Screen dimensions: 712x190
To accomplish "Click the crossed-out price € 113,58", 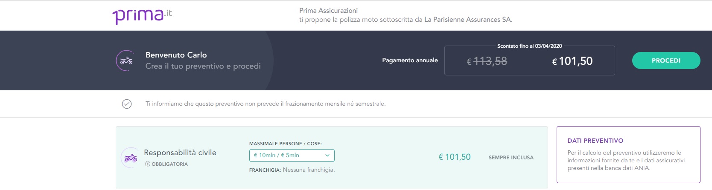I will coord(487,61).
